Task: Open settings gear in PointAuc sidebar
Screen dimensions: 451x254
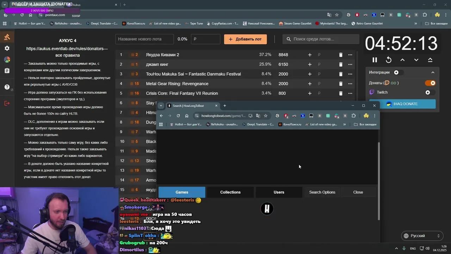Action: pyautogui.click(x=7, y=48)
